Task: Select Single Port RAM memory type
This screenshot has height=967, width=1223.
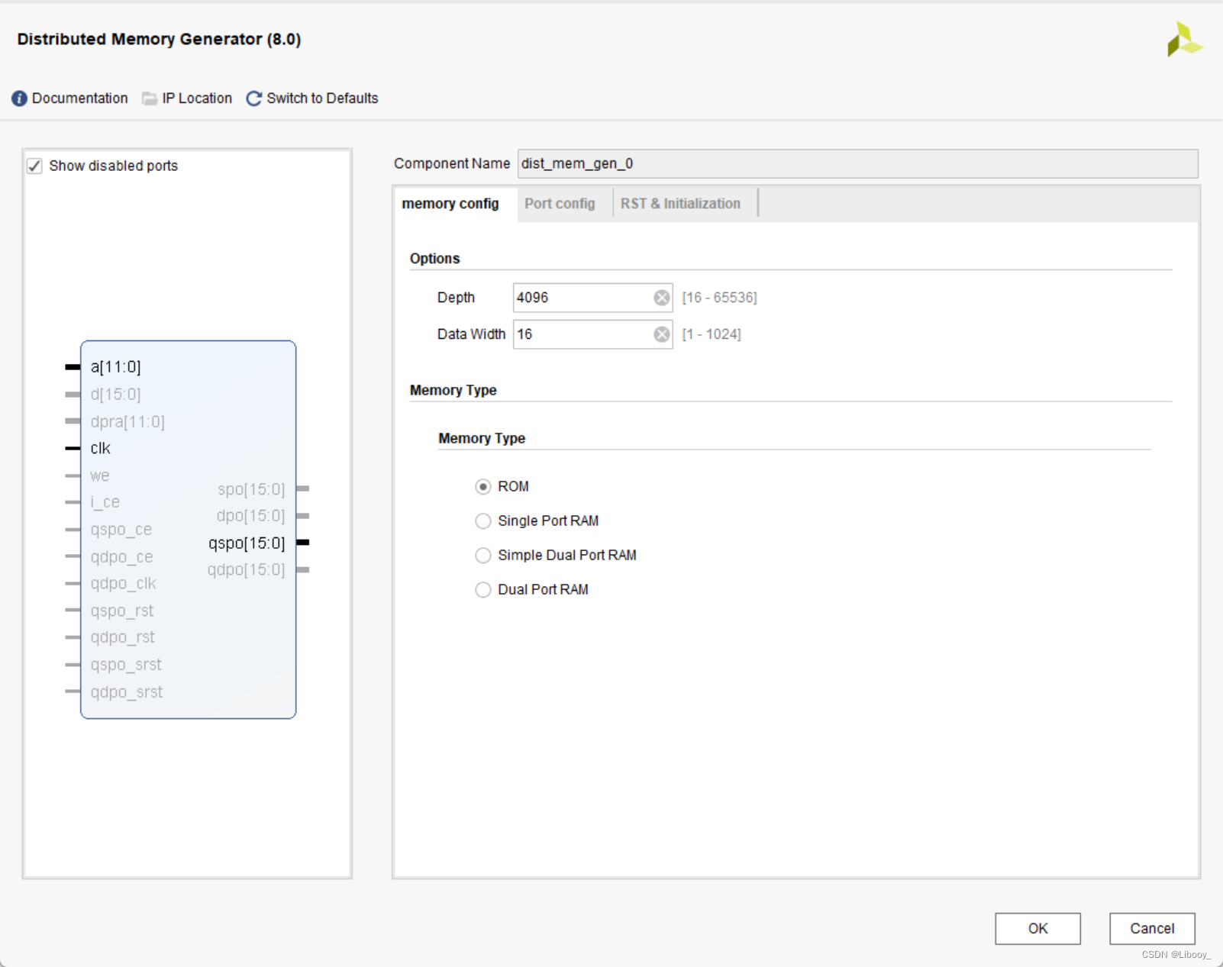Action: (x=483, y=521)
